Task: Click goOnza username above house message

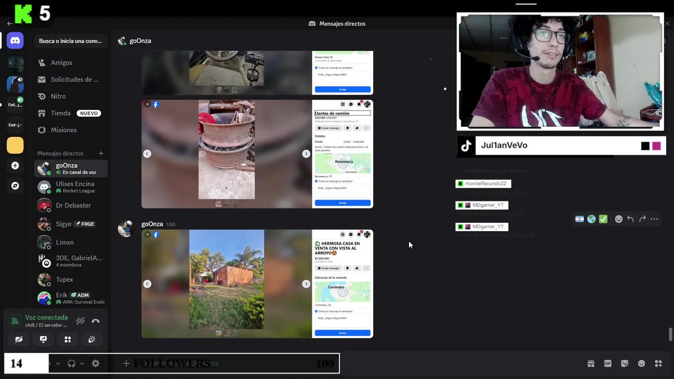Action: (x=152, y=224)
